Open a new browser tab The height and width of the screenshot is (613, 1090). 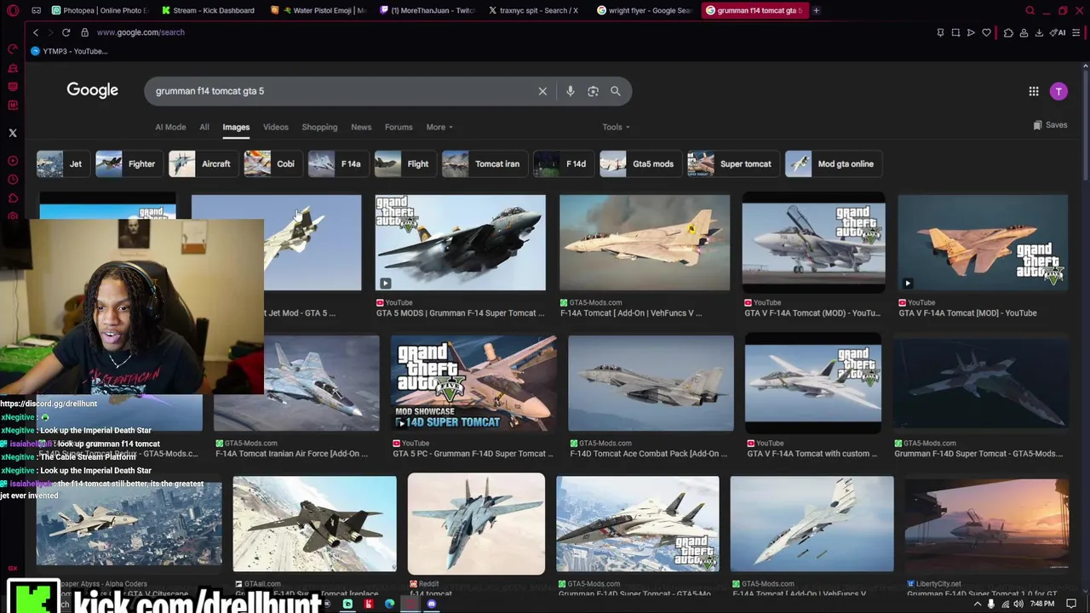(816, 10)
